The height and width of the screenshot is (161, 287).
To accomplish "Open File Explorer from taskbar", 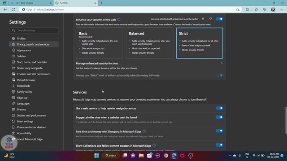I will click(141, 156).
